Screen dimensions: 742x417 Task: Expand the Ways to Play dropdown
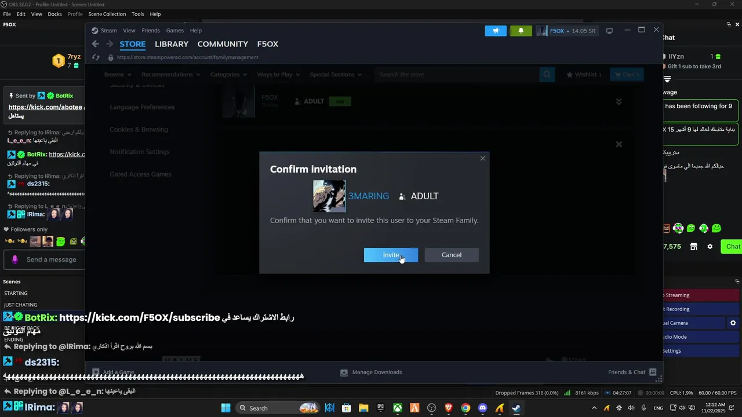click(278, 74)
